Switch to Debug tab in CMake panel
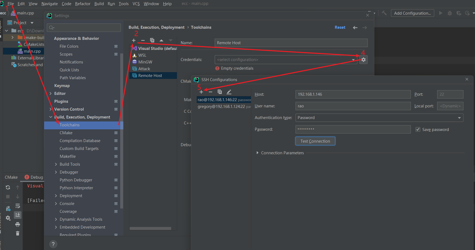Screen dimensions: 475x250 point(34,177)
